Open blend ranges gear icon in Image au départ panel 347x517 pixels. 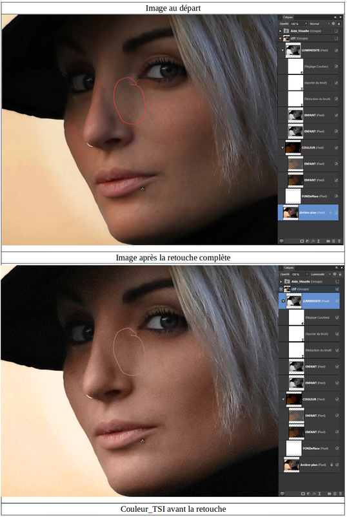click(333, 24)
